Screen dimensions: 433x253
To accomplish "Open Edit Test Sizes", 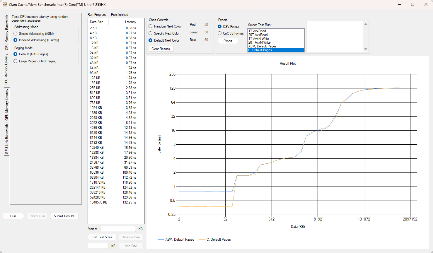I will tap(102, 237).
